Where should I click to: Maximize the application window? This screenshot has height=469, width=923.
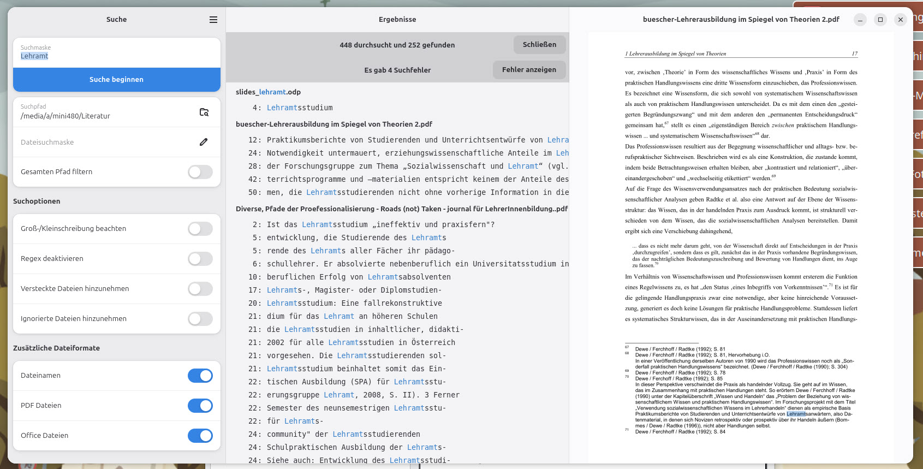[880, 20]
